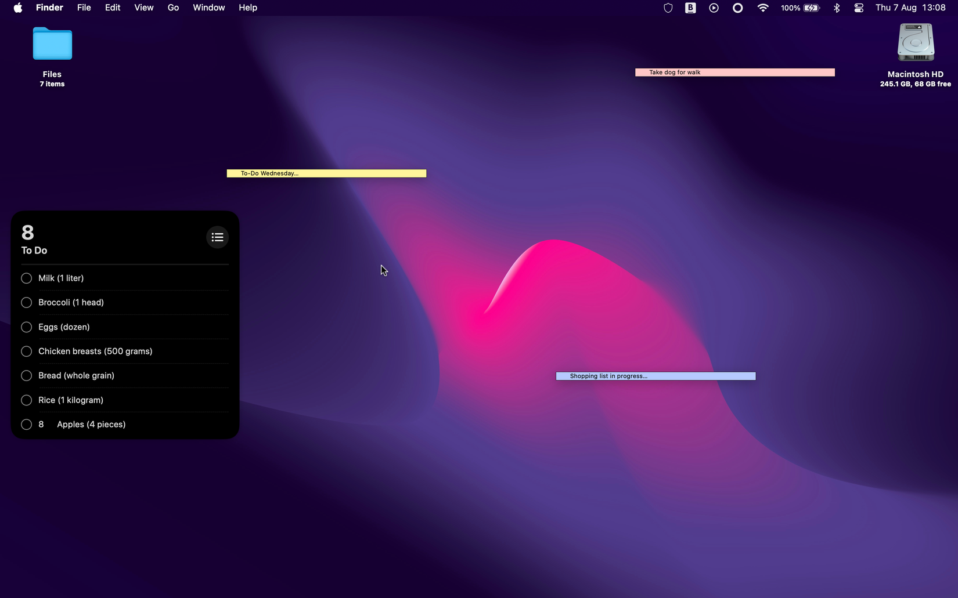Open the Macintosh HD disk icon

915,42
